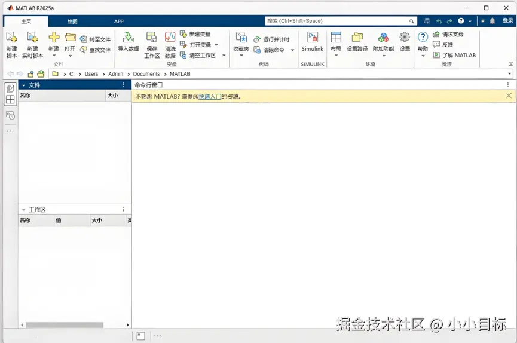Collapse the 工作区 panel
The width and height of the screenshot is (517, 343).
23,210
